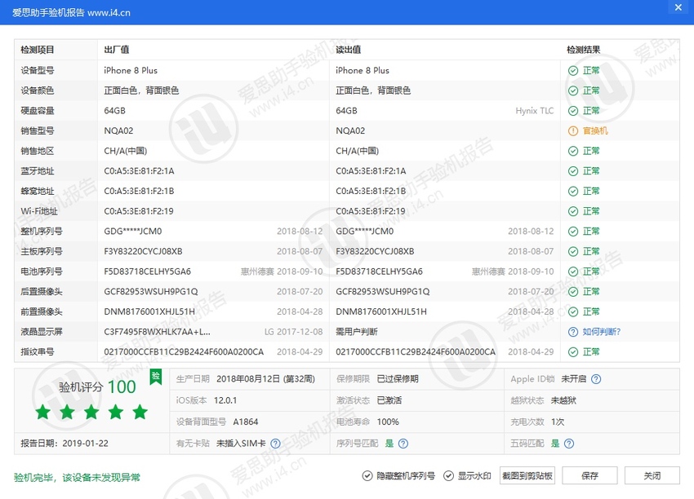The width and height of the screenshot is (694, 499).
Task: Click the help icon beside 序列号匹配
Action: pos(403,444)
